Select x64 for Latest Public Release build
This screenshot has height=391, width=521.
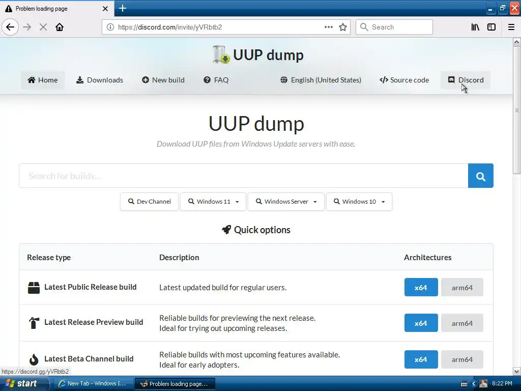point(421,287)
